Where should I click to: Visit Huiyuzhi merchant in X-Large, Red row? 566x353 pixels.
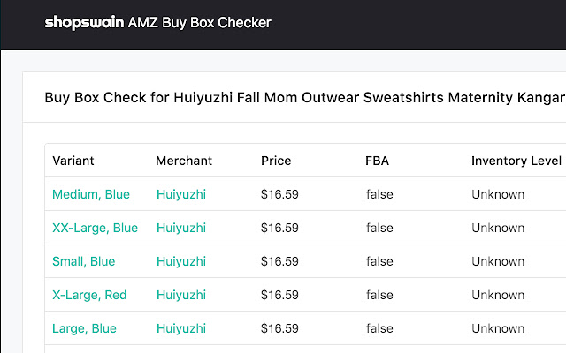181,295
